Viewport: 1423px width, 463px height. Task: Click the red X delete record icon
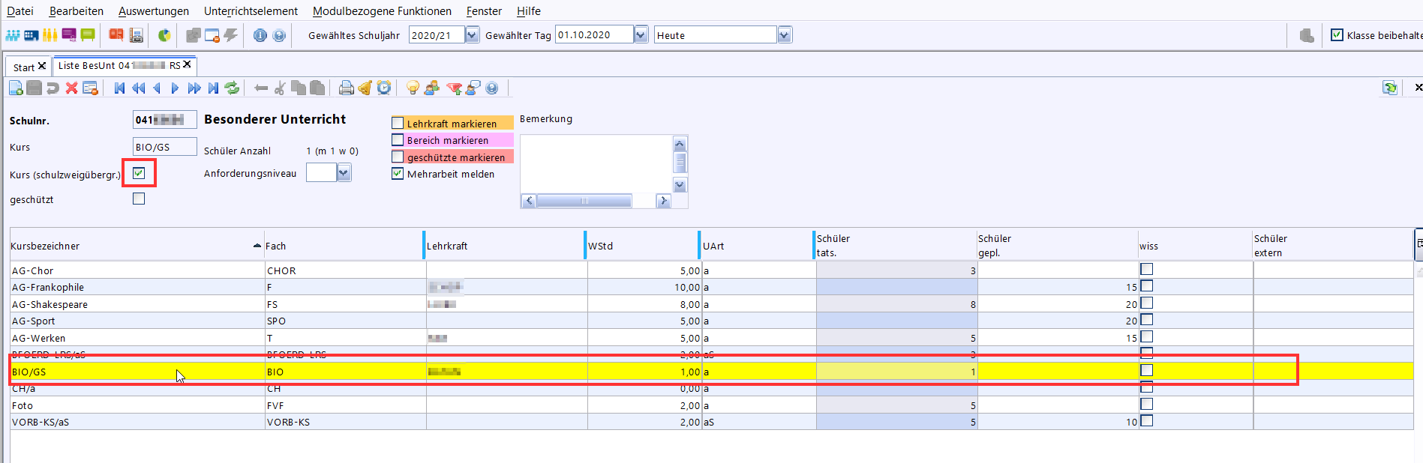tap(71, 88)
